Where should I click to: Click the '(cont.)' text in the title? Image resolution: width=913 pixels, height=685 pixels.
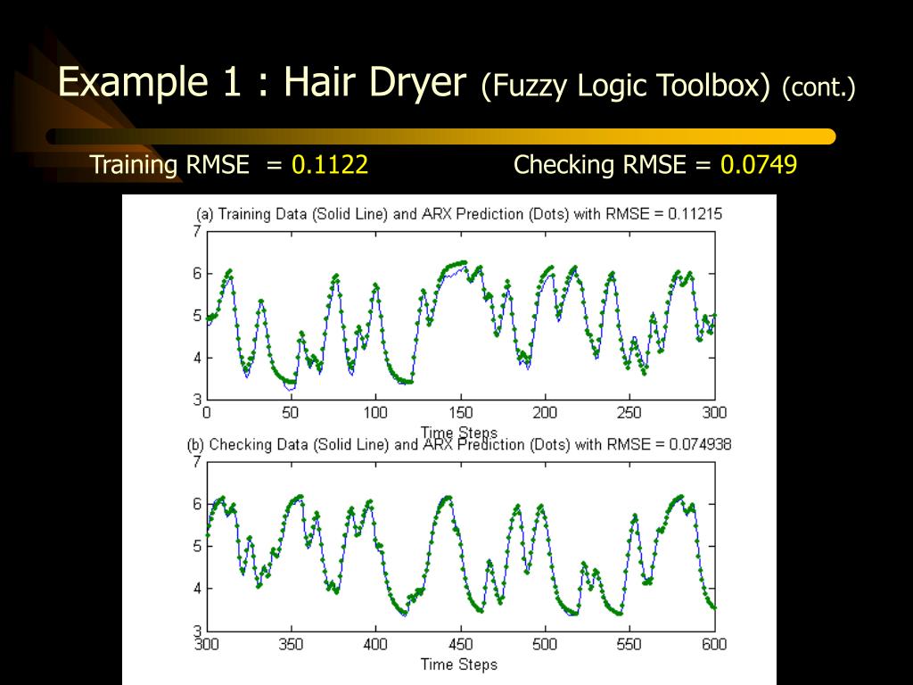(818, 88)
